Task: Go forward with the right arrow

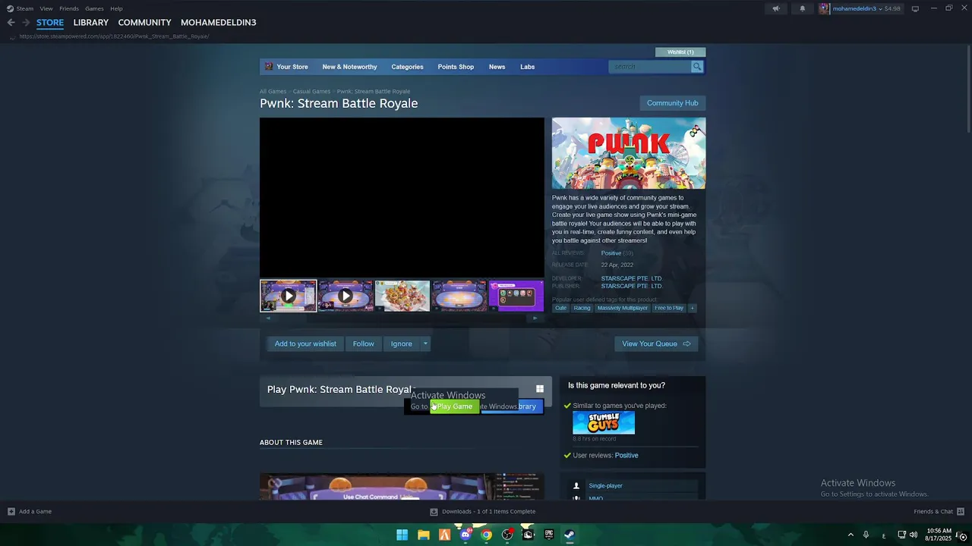Action: pos(25,23)
